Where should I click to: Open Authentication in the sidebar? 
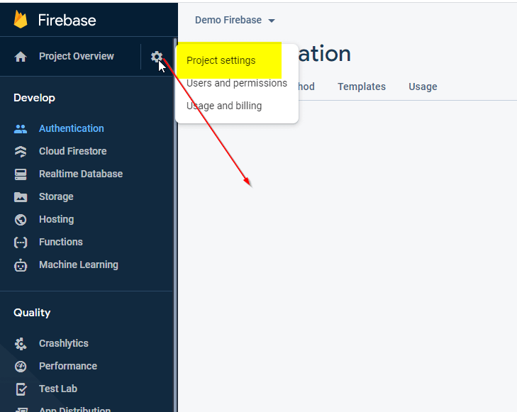coord(71,128)
